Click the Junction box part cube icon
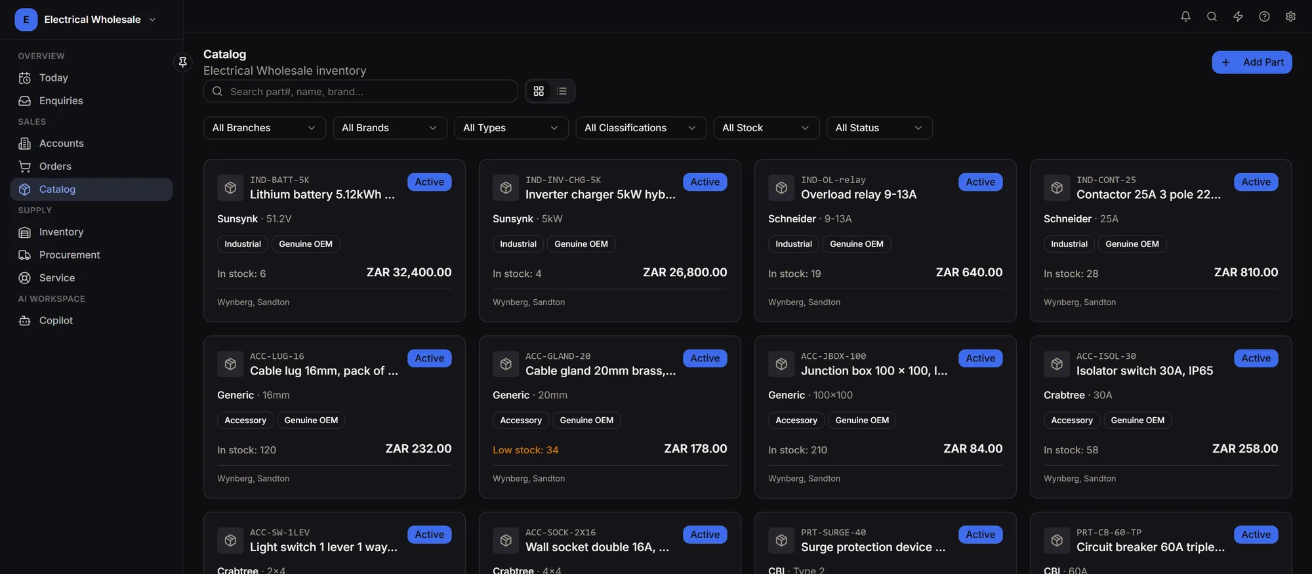Viewport: 1312px width, 574px height. click(781, 364)
